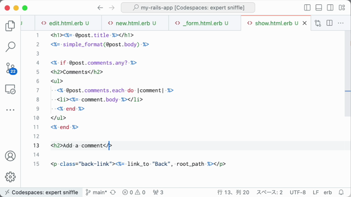Viewport: 351px width, 197px height.
Task: Open the Search view
Action: pos(10,47)
